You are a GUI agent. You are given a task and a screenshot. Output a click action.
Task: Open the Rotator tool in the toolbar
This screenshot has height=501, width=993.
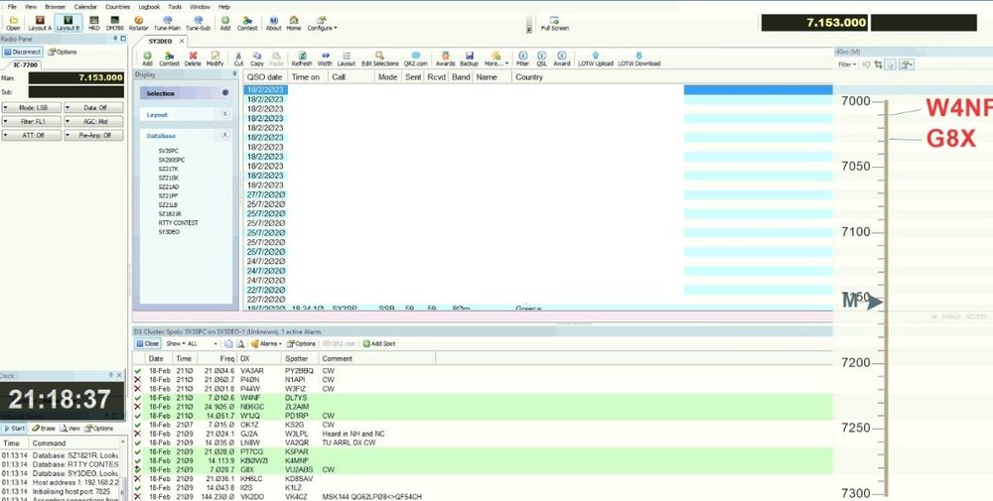[x=138, y=22]
